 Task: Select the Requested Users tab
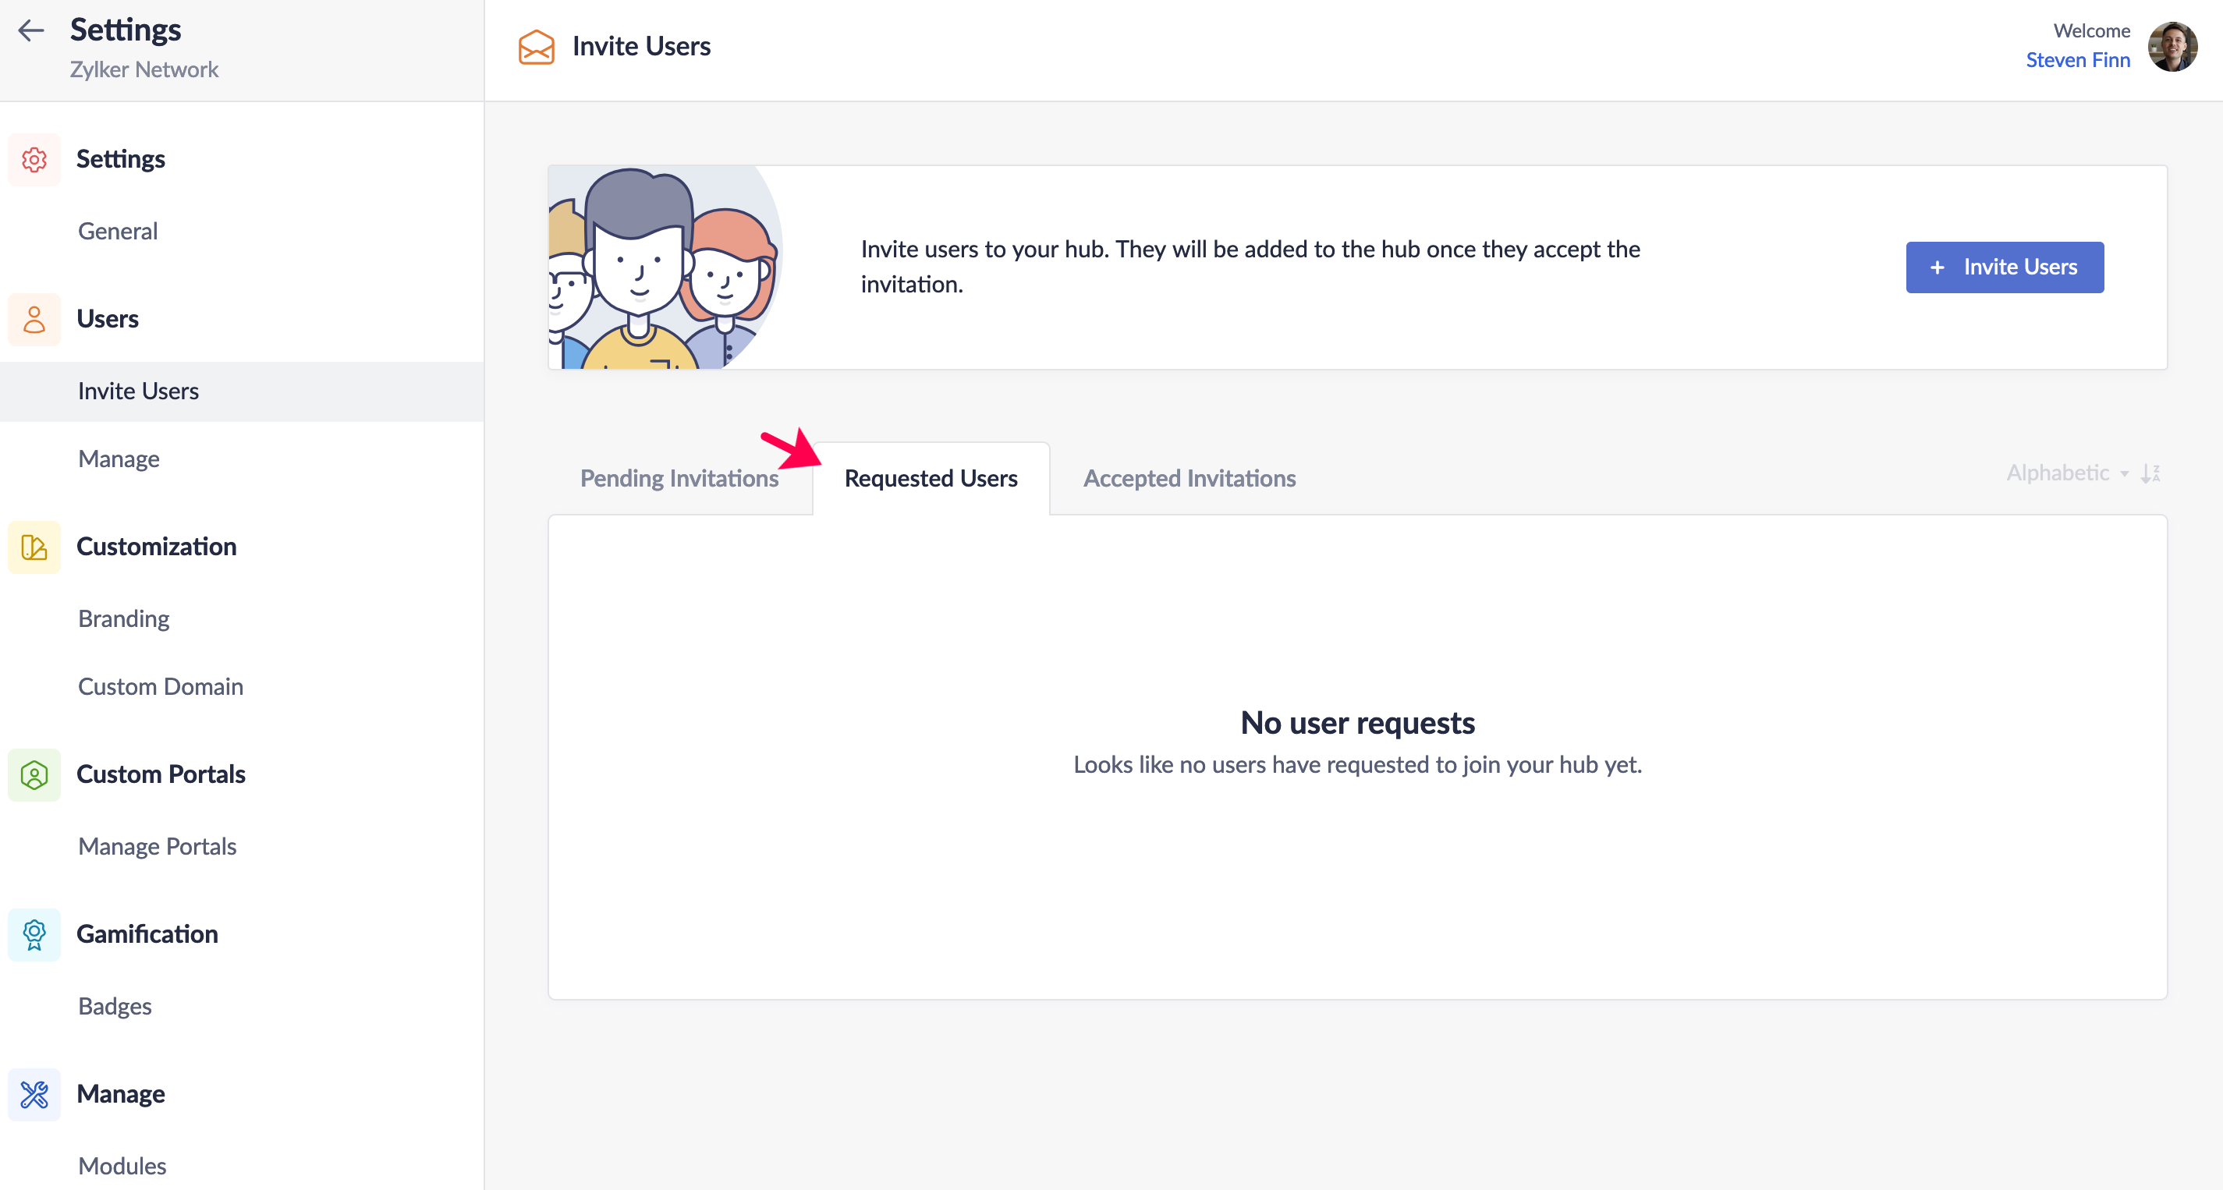point(931,478)
